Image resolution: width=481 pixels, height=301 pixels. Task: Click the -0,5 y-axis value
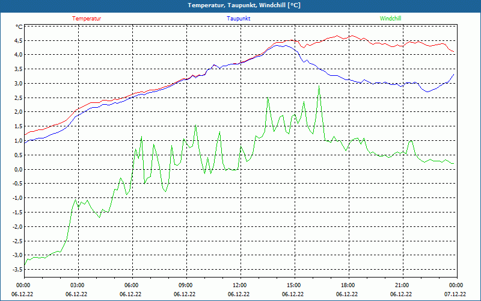point(17,184)
